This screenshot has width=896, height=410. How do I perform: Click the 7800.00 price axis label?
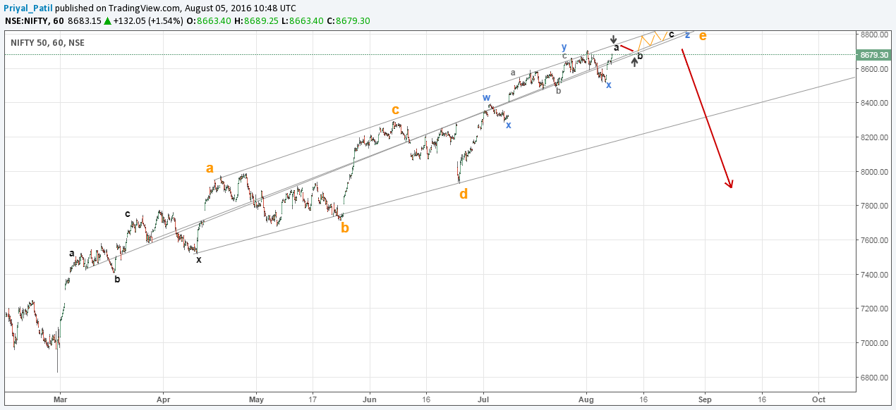[x=874, y=206]
